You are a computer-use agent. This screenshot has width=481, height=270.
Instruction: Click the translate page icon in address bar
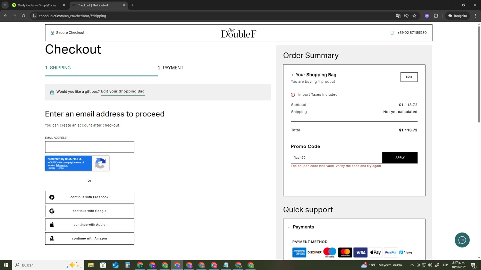[x=398, y=16]
